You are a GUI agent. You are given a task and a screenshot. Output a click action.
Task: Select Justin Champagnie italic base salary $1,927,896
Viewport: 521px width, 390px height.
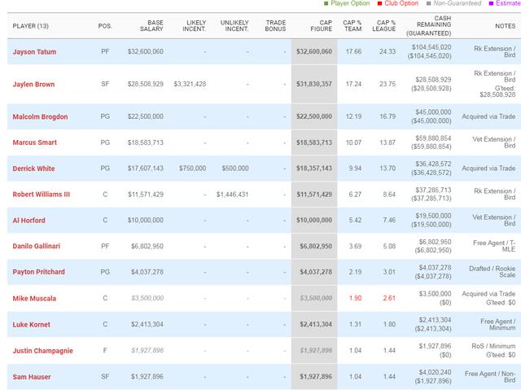click(147, 350)
